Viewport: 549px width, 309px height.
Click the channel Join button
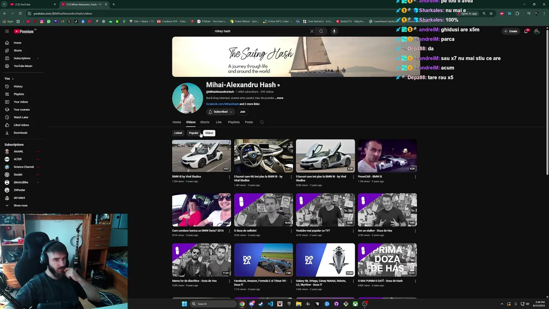click(242, 112)
